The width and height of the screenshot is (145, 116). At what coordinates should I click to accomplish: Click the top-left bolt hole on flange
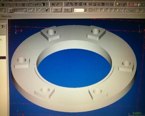tap(51, 32)
